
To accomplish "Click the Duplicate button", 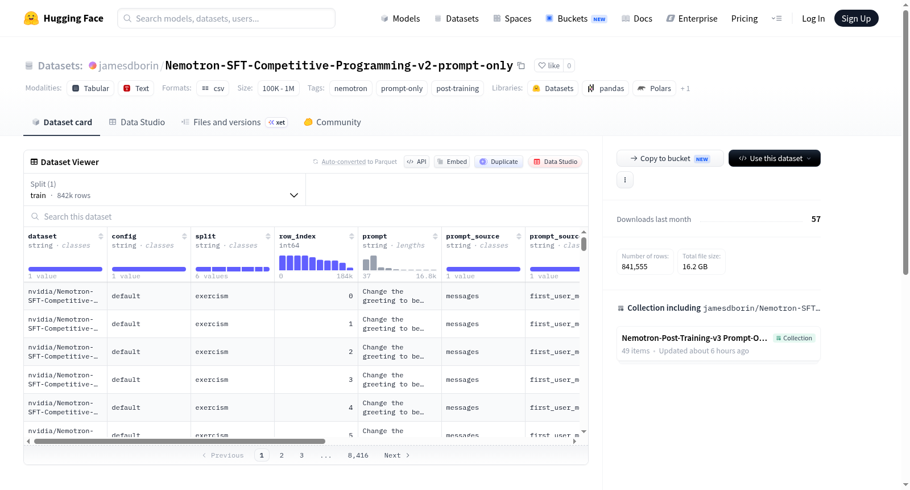I will 499,162.
